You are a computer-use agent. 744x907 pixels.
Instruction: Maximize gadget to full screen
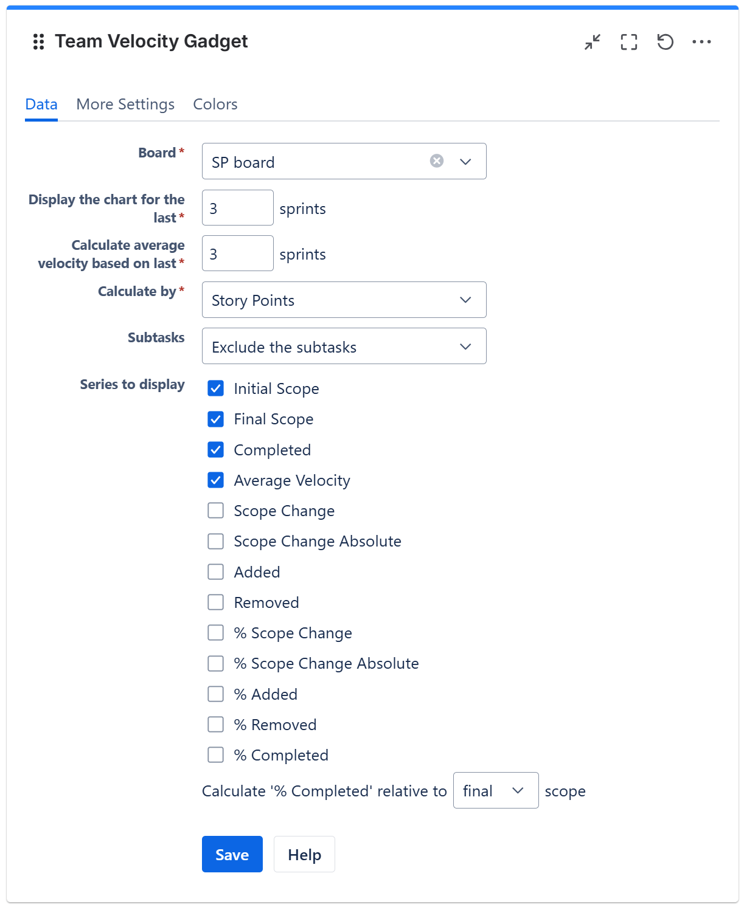629,42
